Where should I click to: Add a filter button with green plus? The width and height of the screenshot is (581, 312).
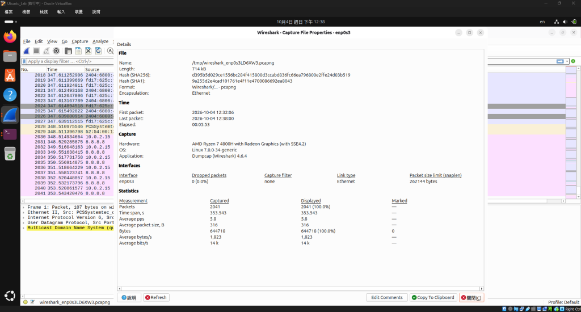(x=573, y=61)
